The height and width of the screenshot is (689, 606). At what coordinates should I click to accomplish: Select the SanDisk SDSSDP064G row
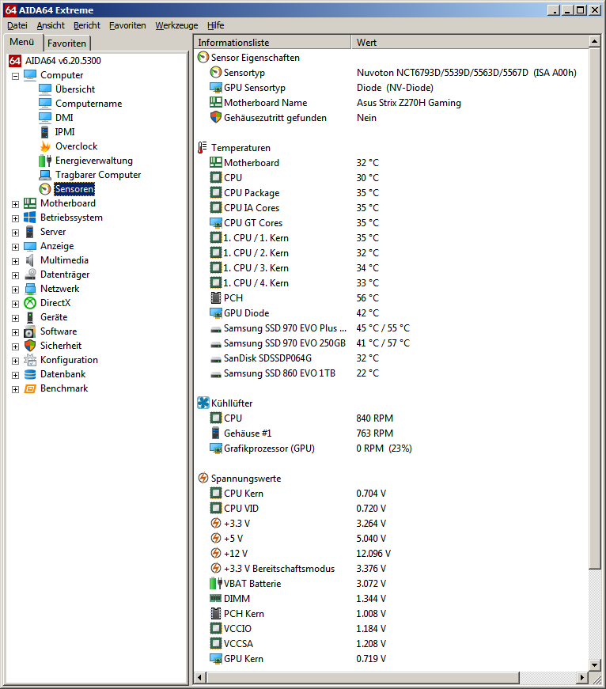(x=391, y=358)
